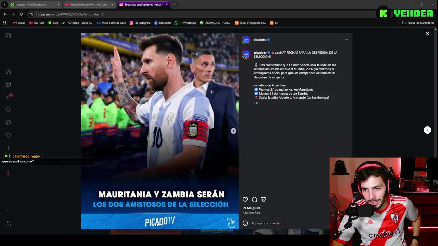Select the Todas las publicaciones Instagram tab
This screenshot has height=246, width=438.
pos(143,5)
